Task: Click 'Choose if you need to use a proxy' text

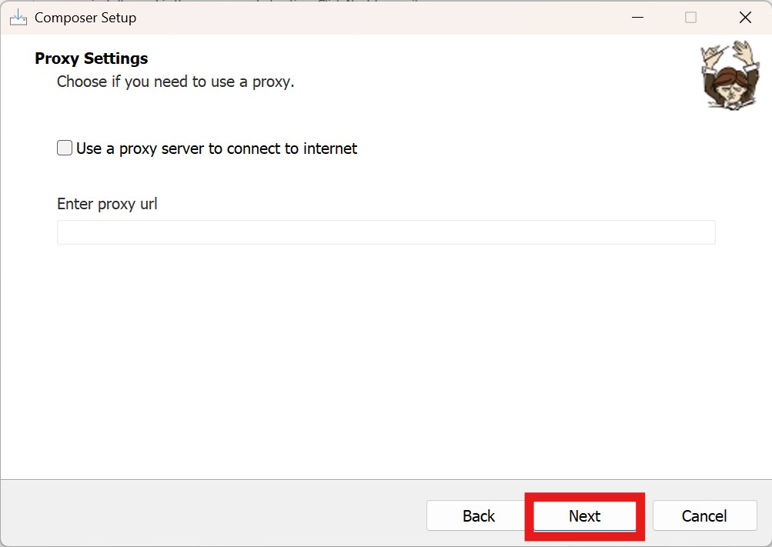Action: tap(175, 82)
